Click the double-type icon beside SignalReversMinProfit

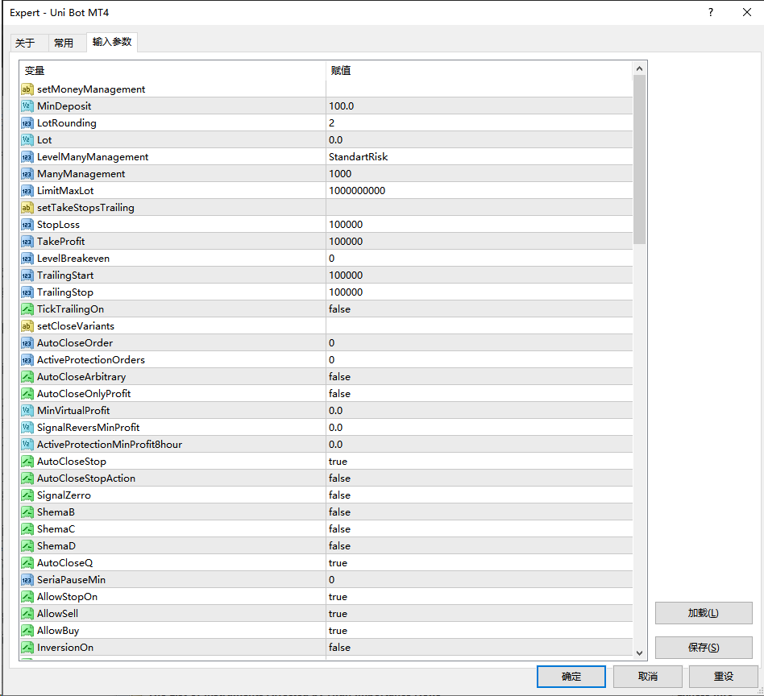(27, 428)
